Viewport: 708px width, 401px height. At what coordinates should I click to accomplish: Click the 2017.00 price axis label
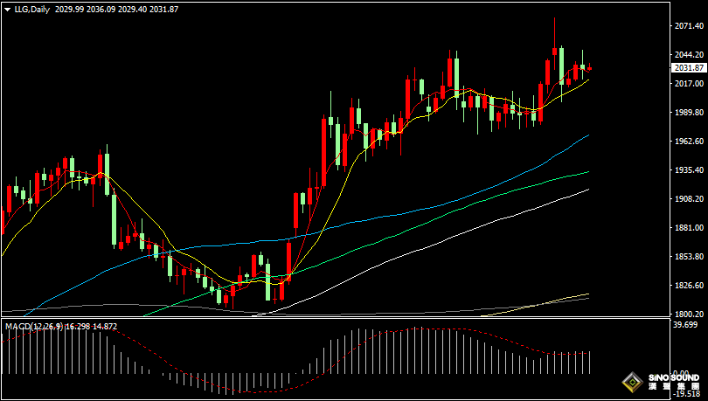[689, 84]
